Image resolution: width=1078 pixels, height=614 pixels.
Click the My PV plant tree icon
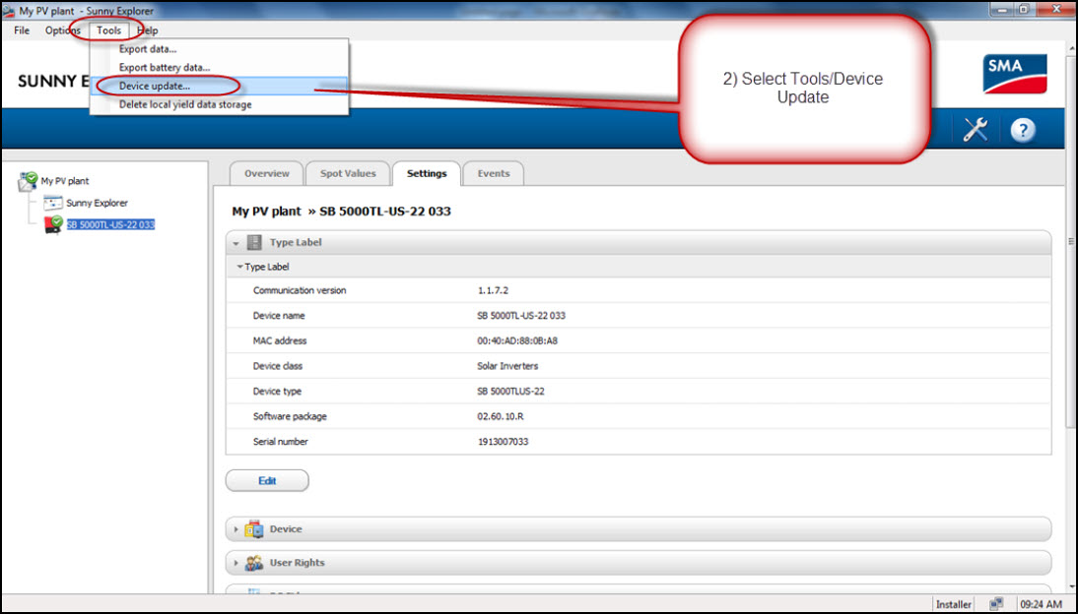click(x=29, y=181)
